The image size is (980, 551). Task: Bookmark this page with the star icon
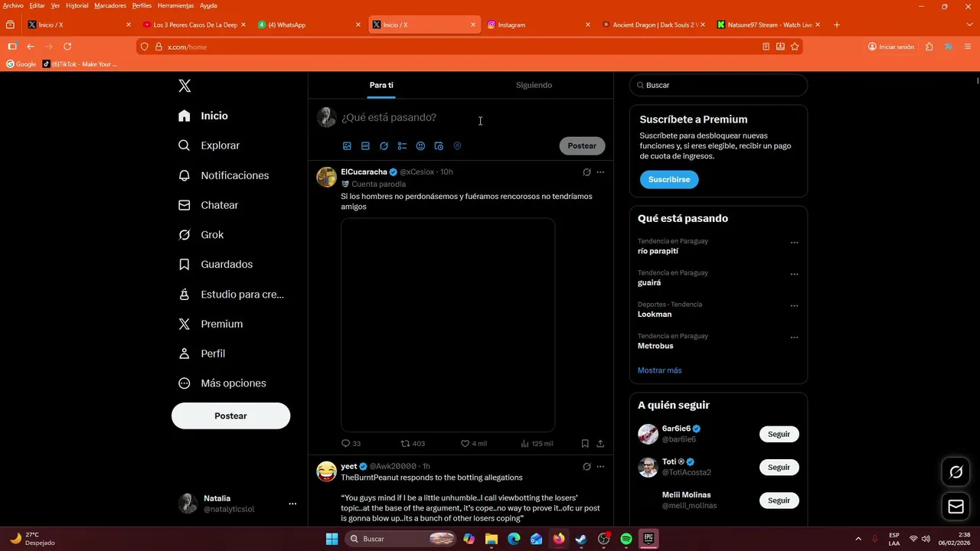pyautogui.click(x=795, y=47)
